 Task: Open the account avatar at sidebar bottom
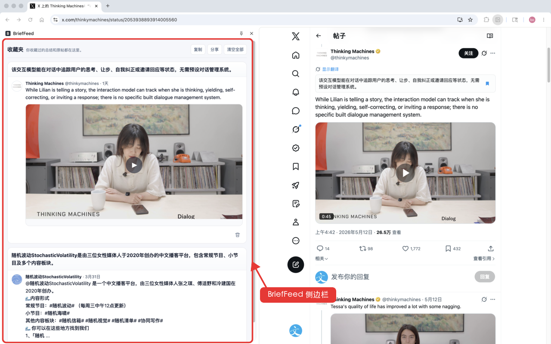pos(296,330)
